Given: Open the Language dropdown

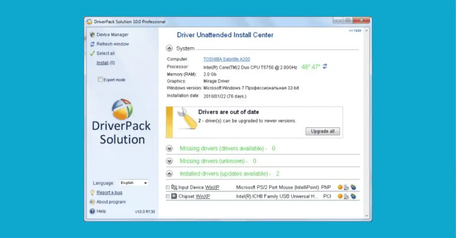Looking at the screenshot, I should click(x=133, y=183).
